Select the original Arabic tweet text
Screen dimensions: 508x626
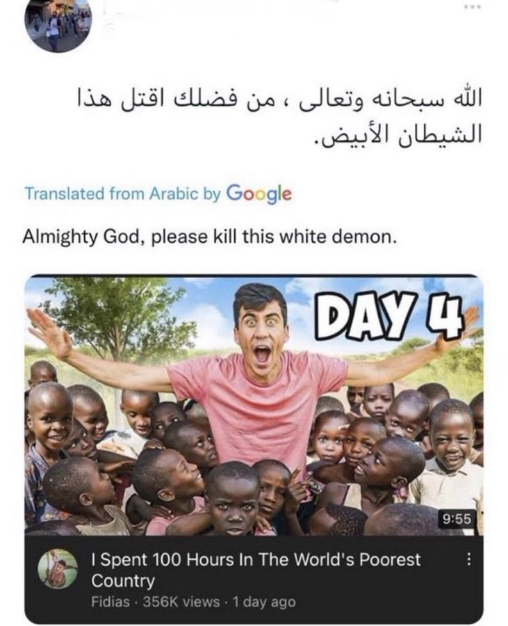pyautogui.click(x=279, y=118)
